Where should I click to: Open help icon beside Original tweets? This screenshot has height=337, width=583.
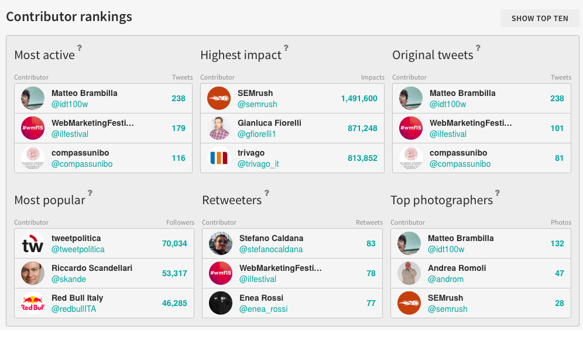pos(478,48)
